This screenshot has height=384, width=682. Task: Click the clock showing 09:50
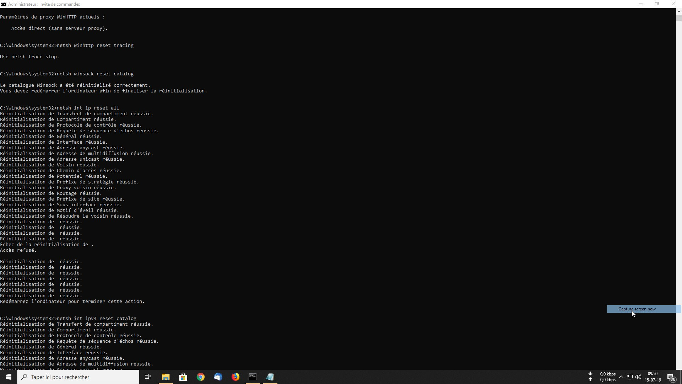(x=653, y=377)
